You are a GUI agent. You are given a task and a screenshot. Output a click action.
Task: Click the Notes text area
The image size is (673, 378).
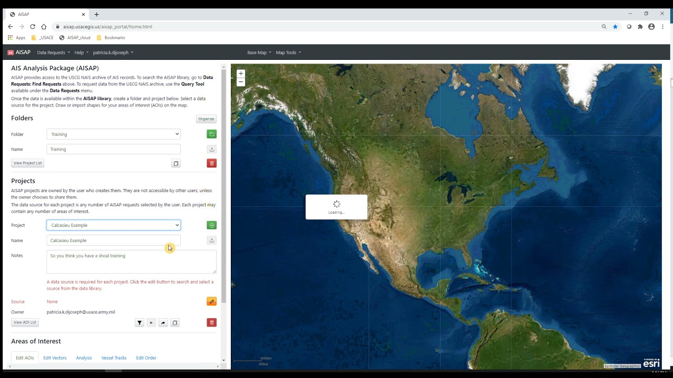[131, 262]
